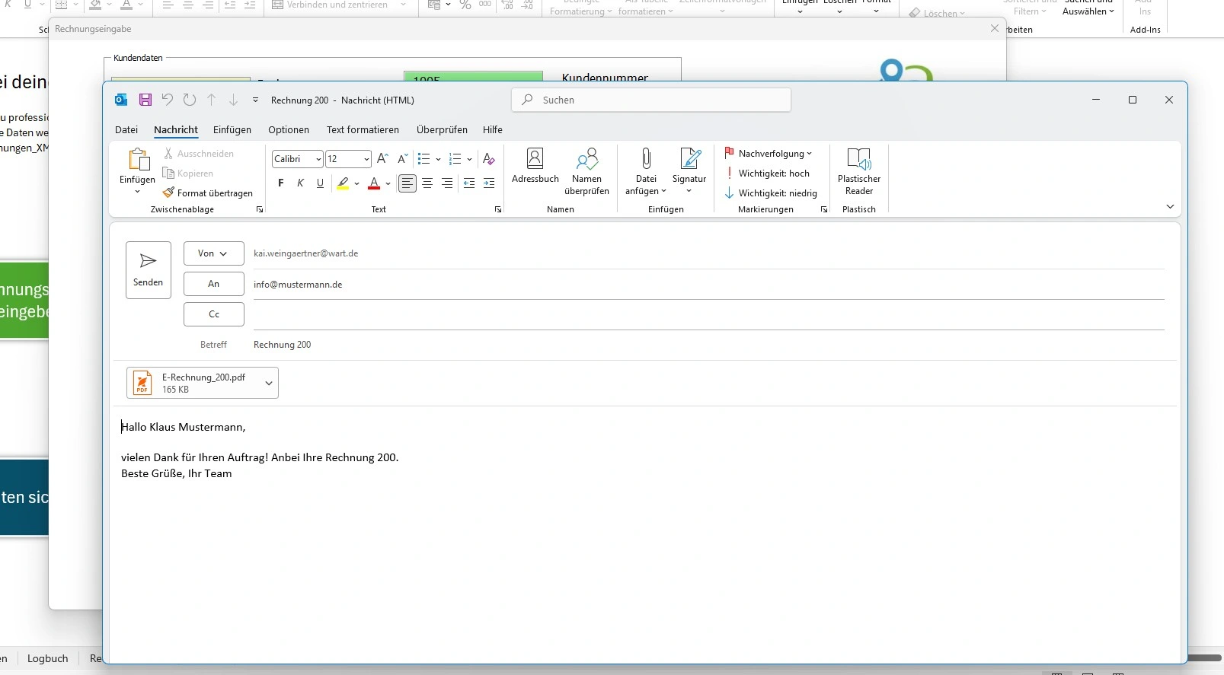Click the Send (Senden) button
1224x675 pixels.
point(148,270)
